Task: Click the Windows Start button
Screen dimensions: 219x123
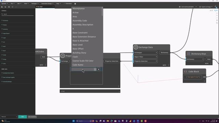Action: pyautogui.click(x=74, y=121)
